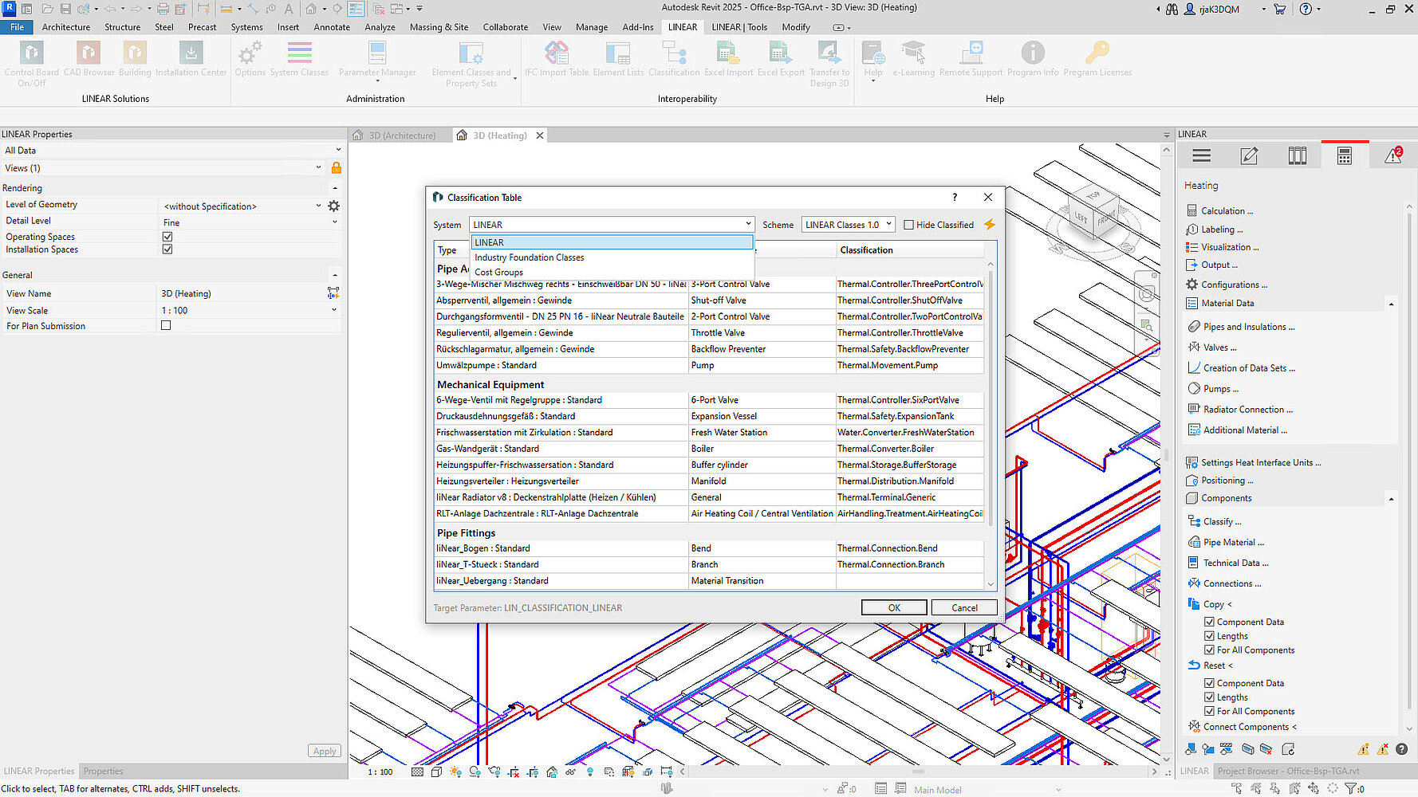
Task: Open Radiator Connection tool
Action: (1247, 410)
